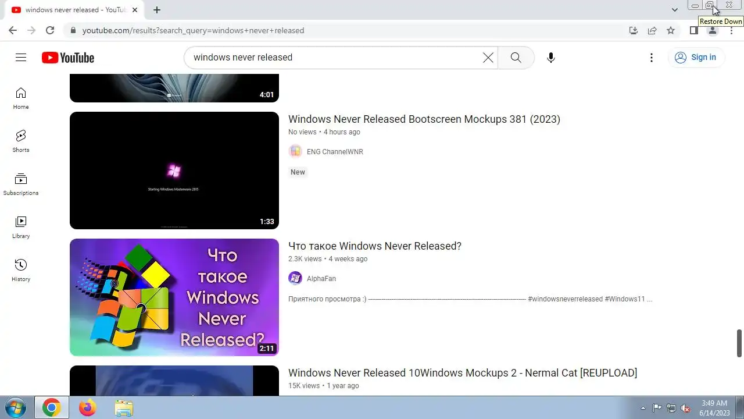Image resolution: width=744 pixels, height=419 pixels.
Task: Click the muted volume tray icon
Action: pyautogui.click(x=685, y=408)
